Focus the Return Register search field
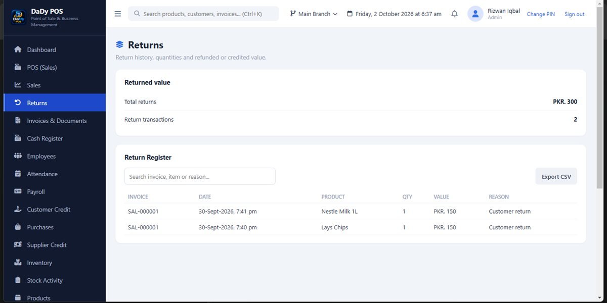 point(200,176)
